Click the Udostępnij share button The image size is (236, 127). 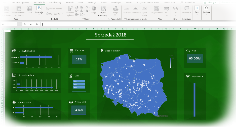click(211, 2)
